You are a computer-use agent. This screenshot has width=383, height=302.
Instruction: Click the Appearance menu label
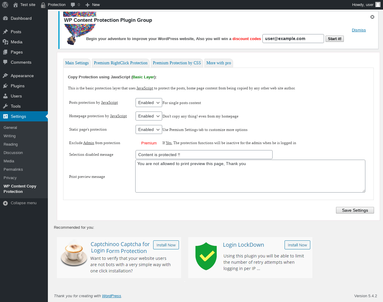pos(22,76)
